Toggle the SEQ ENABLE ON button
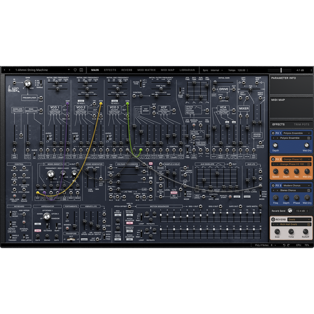Viewport: 314px width, 314px height. 117,215
